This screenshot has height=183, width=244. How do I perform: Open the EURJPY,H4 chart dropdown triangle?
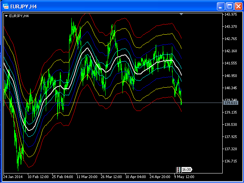click(6, 16)
